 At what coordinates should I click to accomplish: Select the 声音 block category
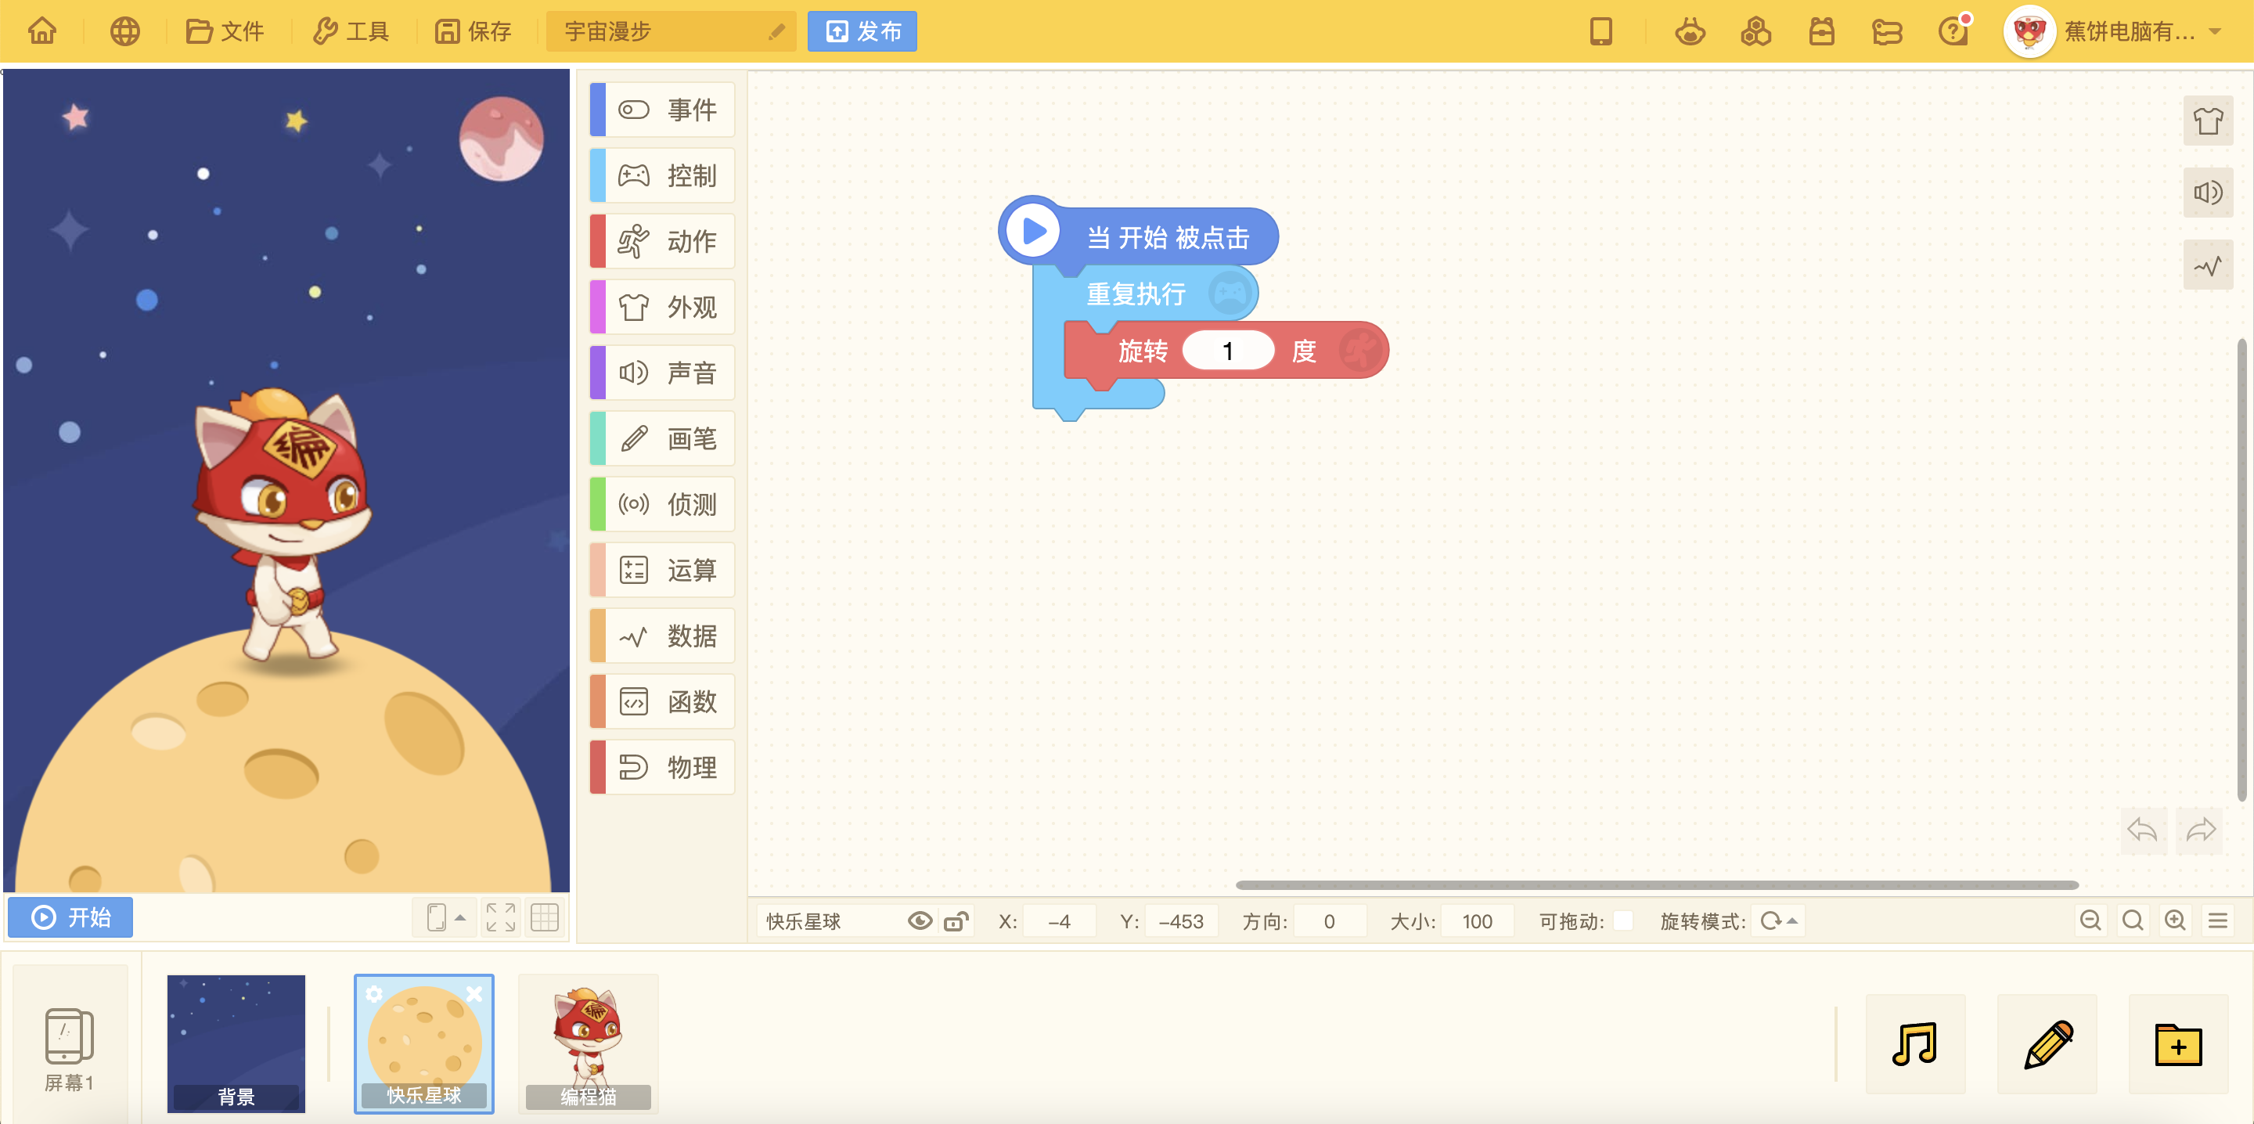click(x=662, y=372)
